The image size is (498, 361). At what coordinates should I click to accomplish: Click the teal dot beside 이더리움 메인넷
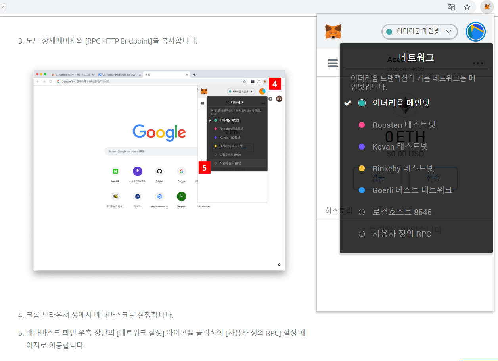pos(362,103)
